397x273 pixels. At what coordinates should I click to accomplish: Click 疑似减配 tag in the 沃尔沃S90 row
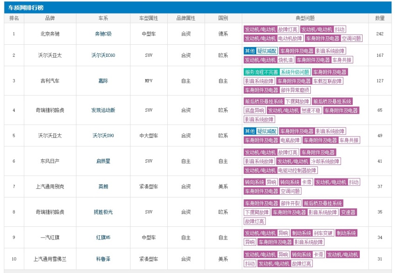pyautogui.click(x=267, y=131)
